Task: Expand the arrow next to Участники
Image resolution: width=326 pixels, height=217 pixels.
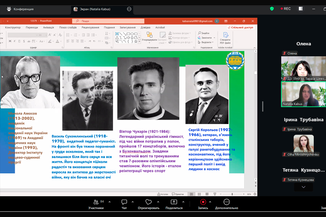Action: tap(109, 202)
